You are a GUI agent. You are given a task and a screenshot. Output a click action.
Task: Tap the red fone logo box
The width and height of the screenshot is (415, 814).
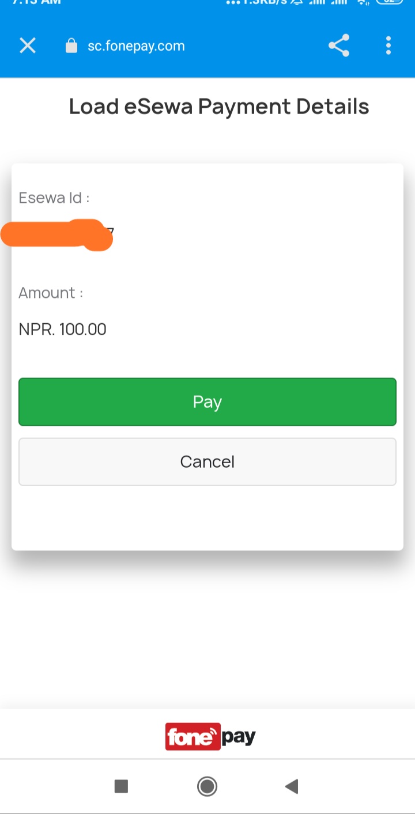tap(193, 737)
